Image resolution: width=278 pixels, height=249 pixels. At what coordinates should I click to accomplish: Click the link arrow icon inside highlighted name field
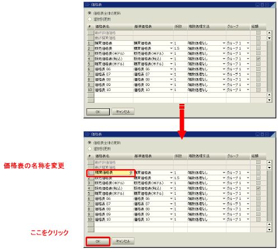[131, 173]
